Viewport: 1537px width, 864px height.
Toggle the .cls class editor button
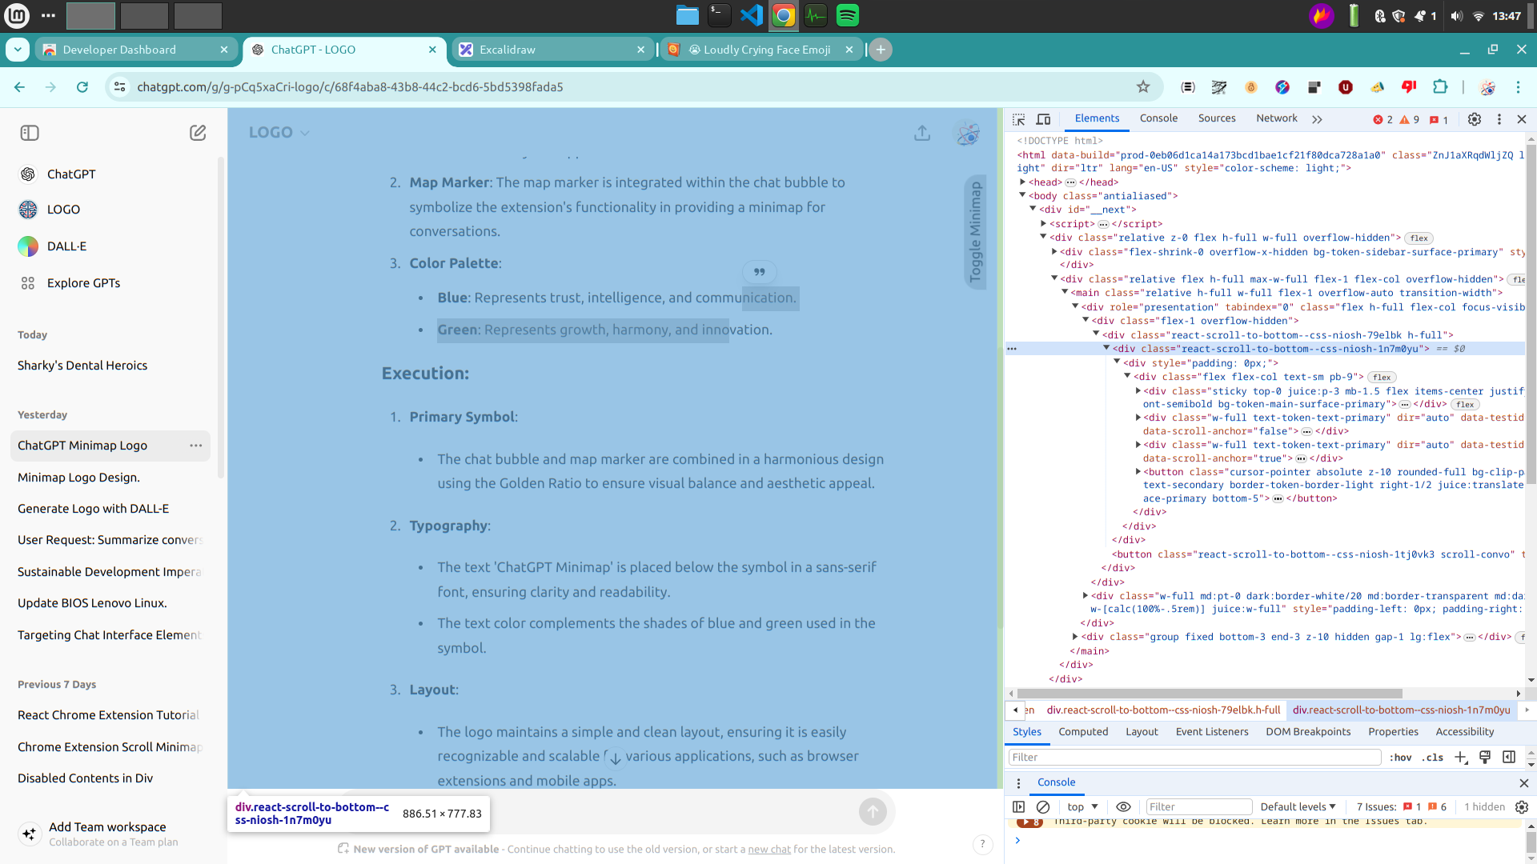pyautogui.click(x=1433, y=758)
